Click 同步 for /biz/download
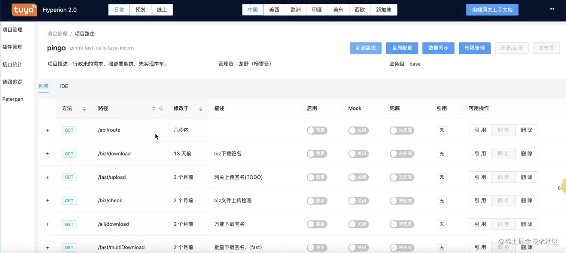The height and width of the screenshot is (253, 566). pos(503,154)
